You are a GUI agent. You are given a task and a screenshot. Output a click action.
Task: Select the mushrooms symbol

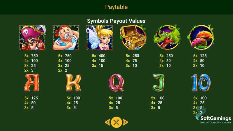201,37
